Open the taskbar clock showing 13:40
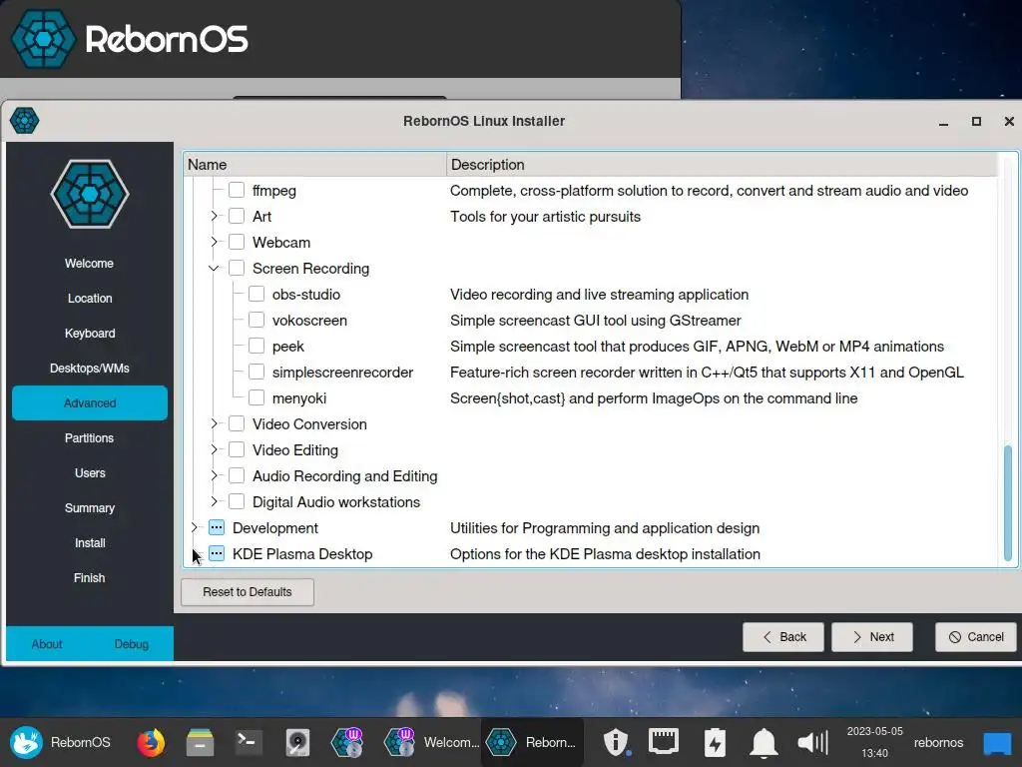 click(874, 742)
